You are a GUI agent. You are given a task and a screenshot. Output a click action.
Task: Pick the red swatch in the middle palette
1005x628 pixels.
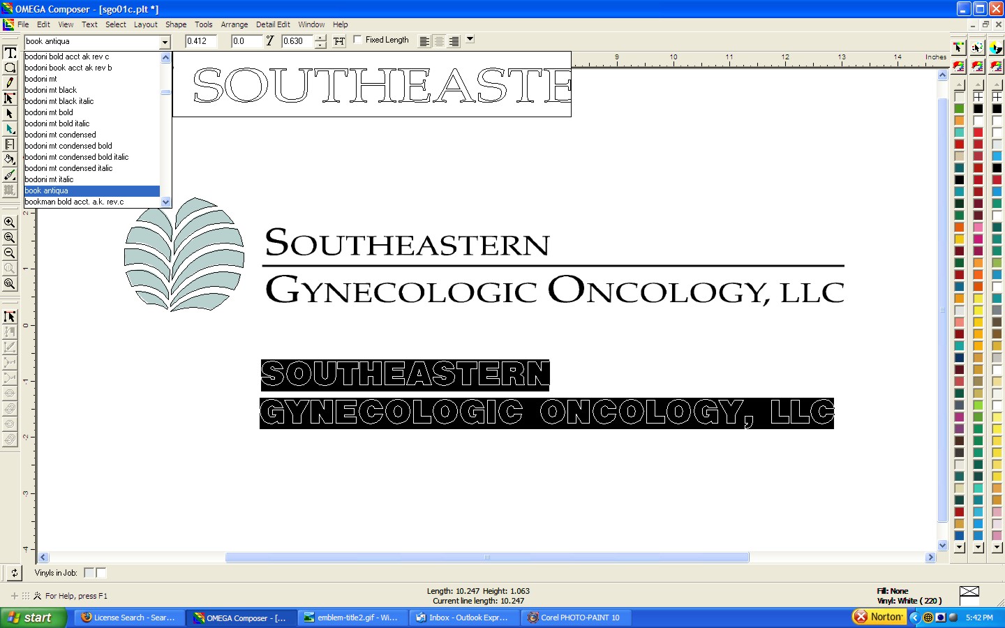978,132
